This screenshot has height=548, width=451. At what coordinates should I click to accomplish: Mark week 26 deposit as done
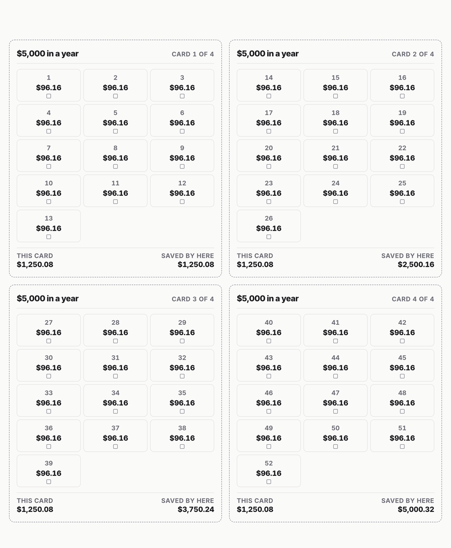click(x=269, y=237)
